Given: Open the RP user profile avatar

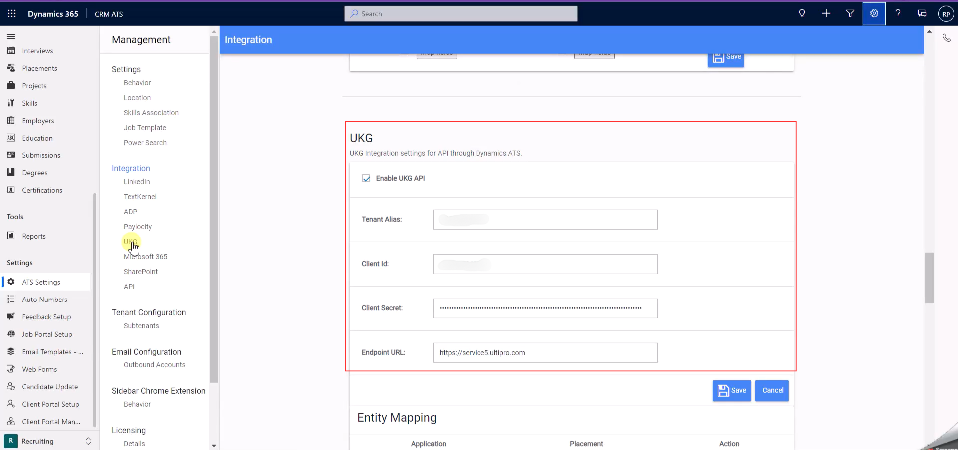Looking at the screenshot, I should 946,14.
